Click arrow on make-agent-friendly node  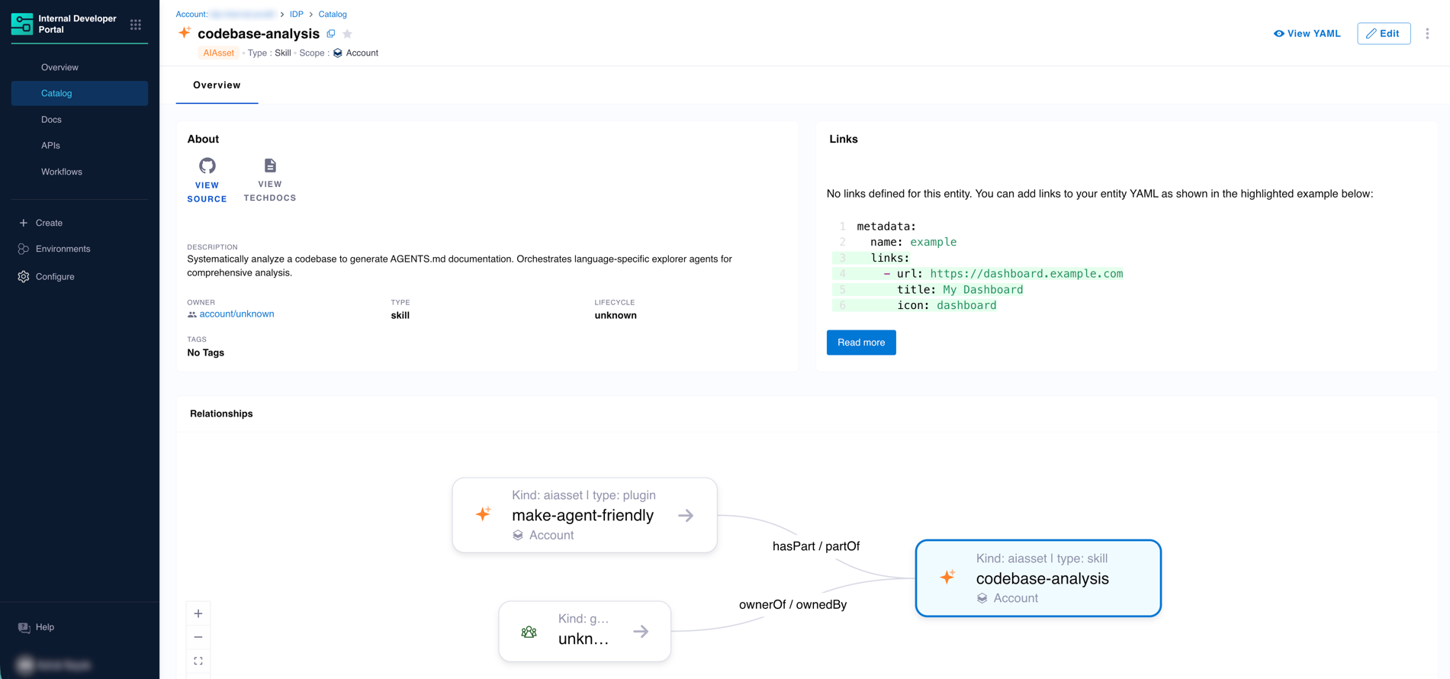click(686, 516)
